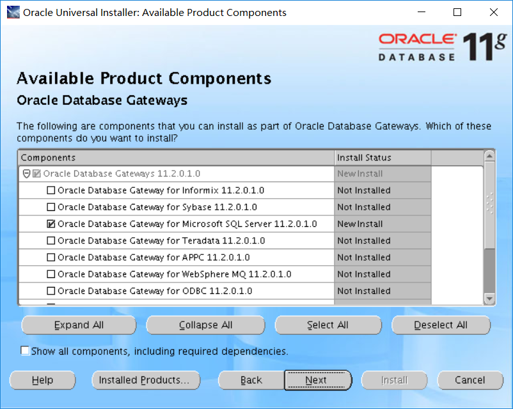Check Oracle Database Gateway for ODBC box
513x409 pixels.
pos(51,291)
